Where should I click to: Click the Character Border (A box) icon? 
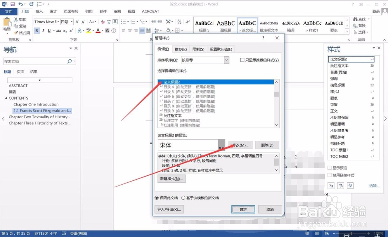[x=115, y=22]
